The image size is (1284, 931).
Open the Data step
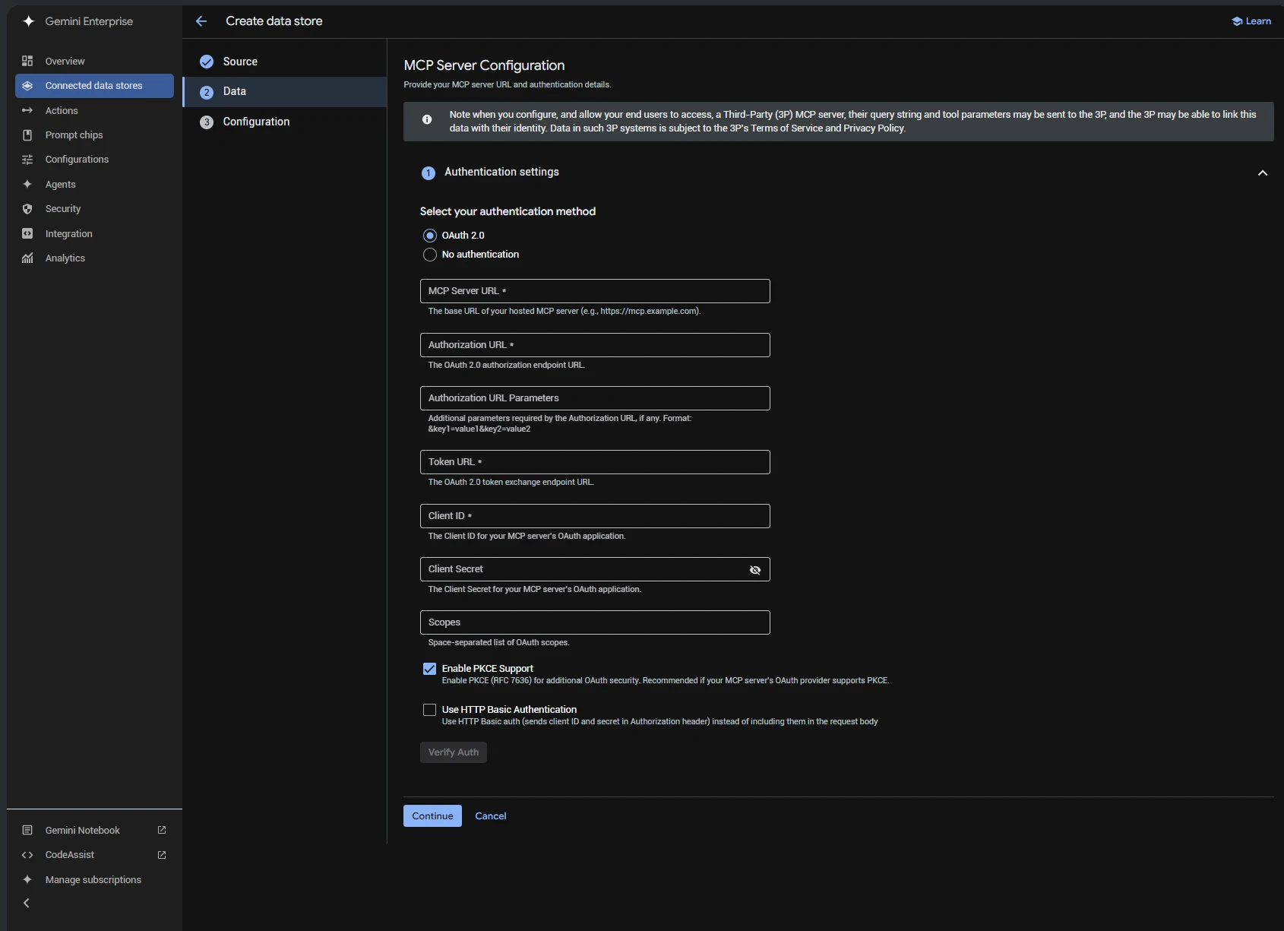pyautogui.click(x=285, y=92)
